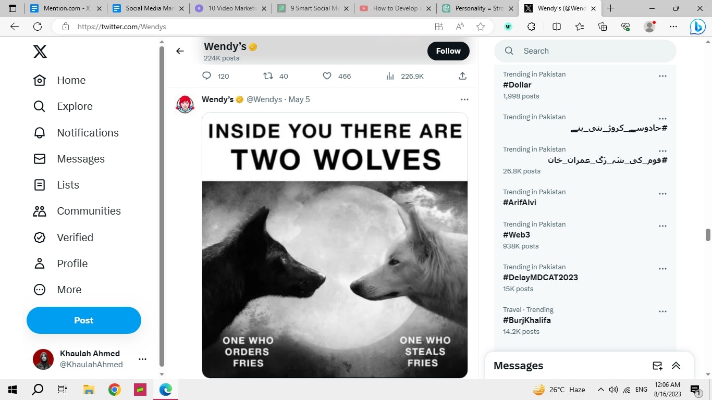Click the repost icon with 40

tap(268, 76)
